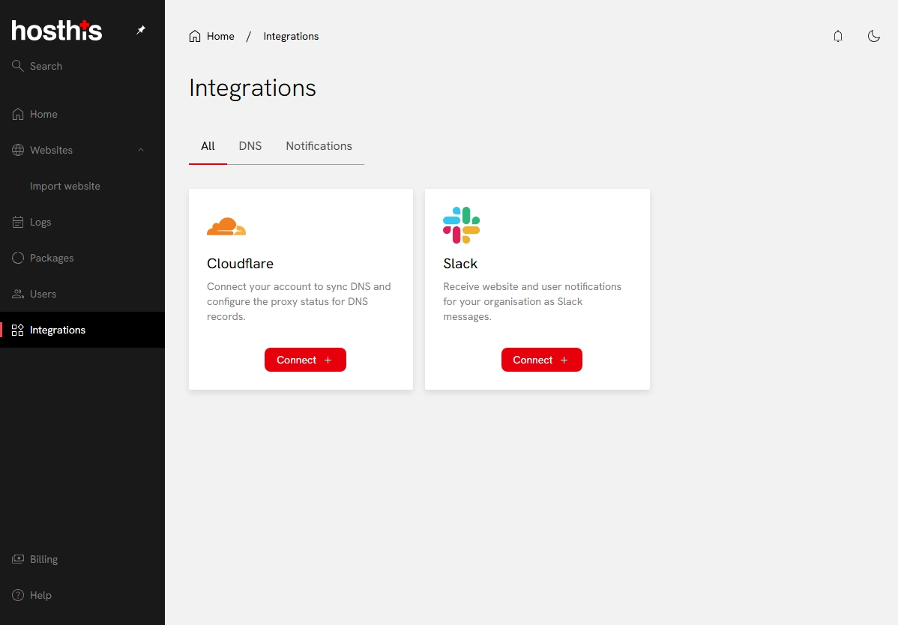Connect the Cloudflare integration
This screenshot has width=898, height=625.
point(305,360)
